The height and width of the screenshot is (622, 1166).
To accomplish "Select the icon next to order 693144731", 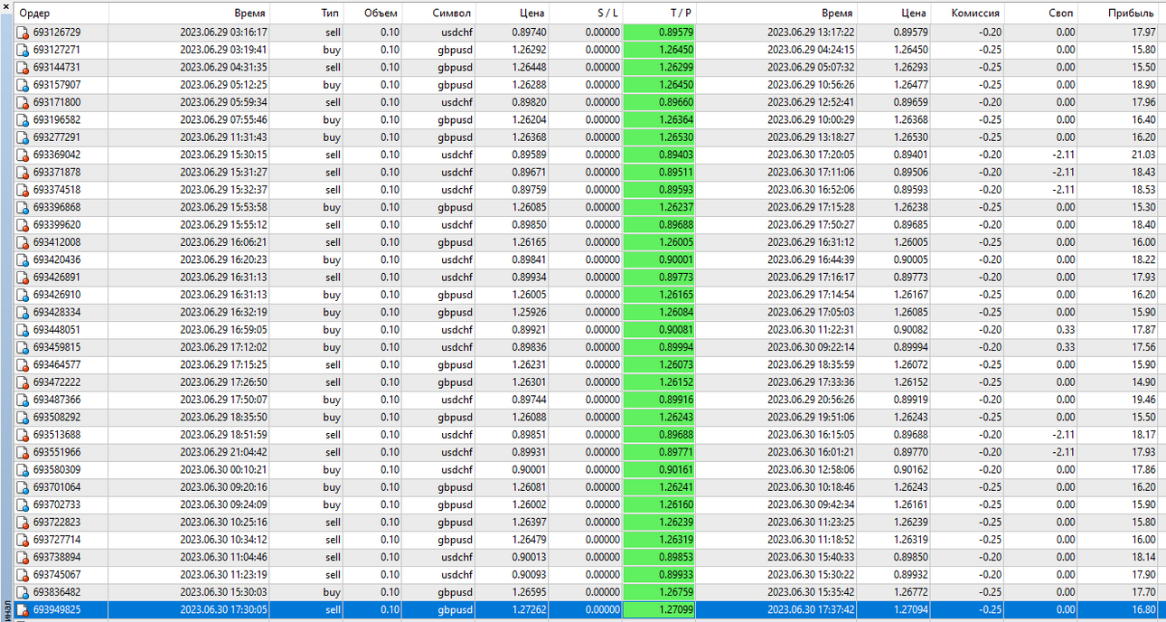I will click(24, 67).
